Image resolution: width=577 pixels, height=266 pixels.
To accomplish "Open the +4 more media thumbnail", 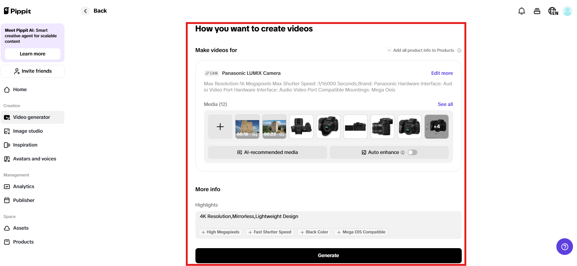I will pyautogui.click(x=436, y=127).
